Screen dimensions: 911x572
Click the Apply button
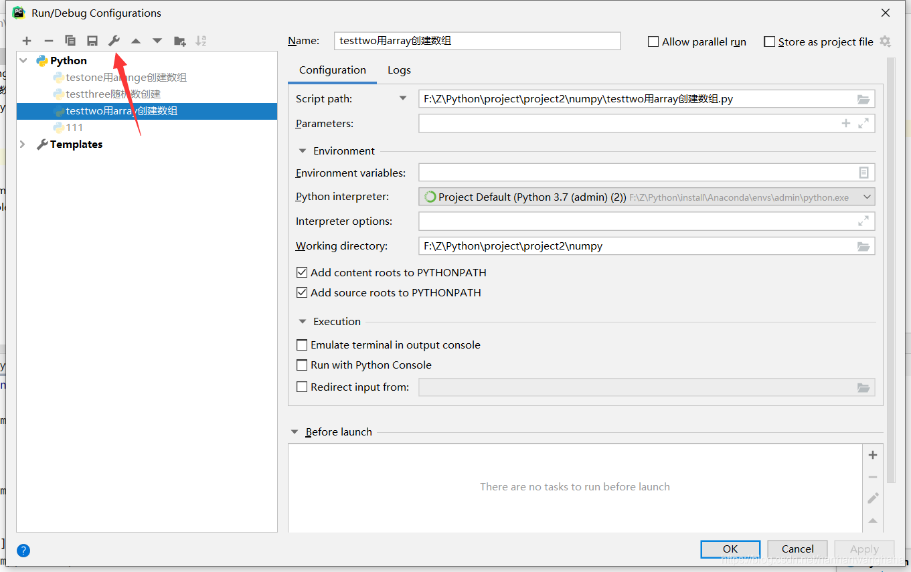coord(864,549)
